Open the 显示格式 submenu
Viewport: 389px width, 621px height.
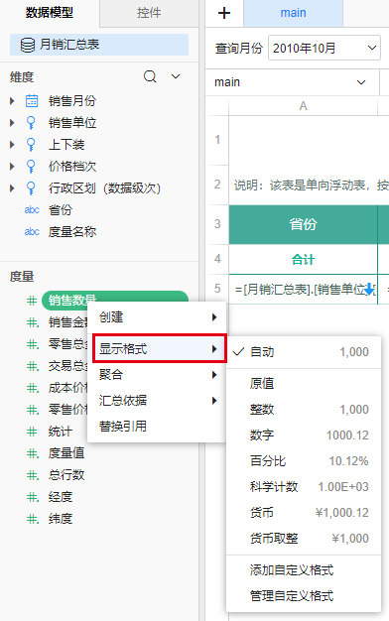(160, 348)
